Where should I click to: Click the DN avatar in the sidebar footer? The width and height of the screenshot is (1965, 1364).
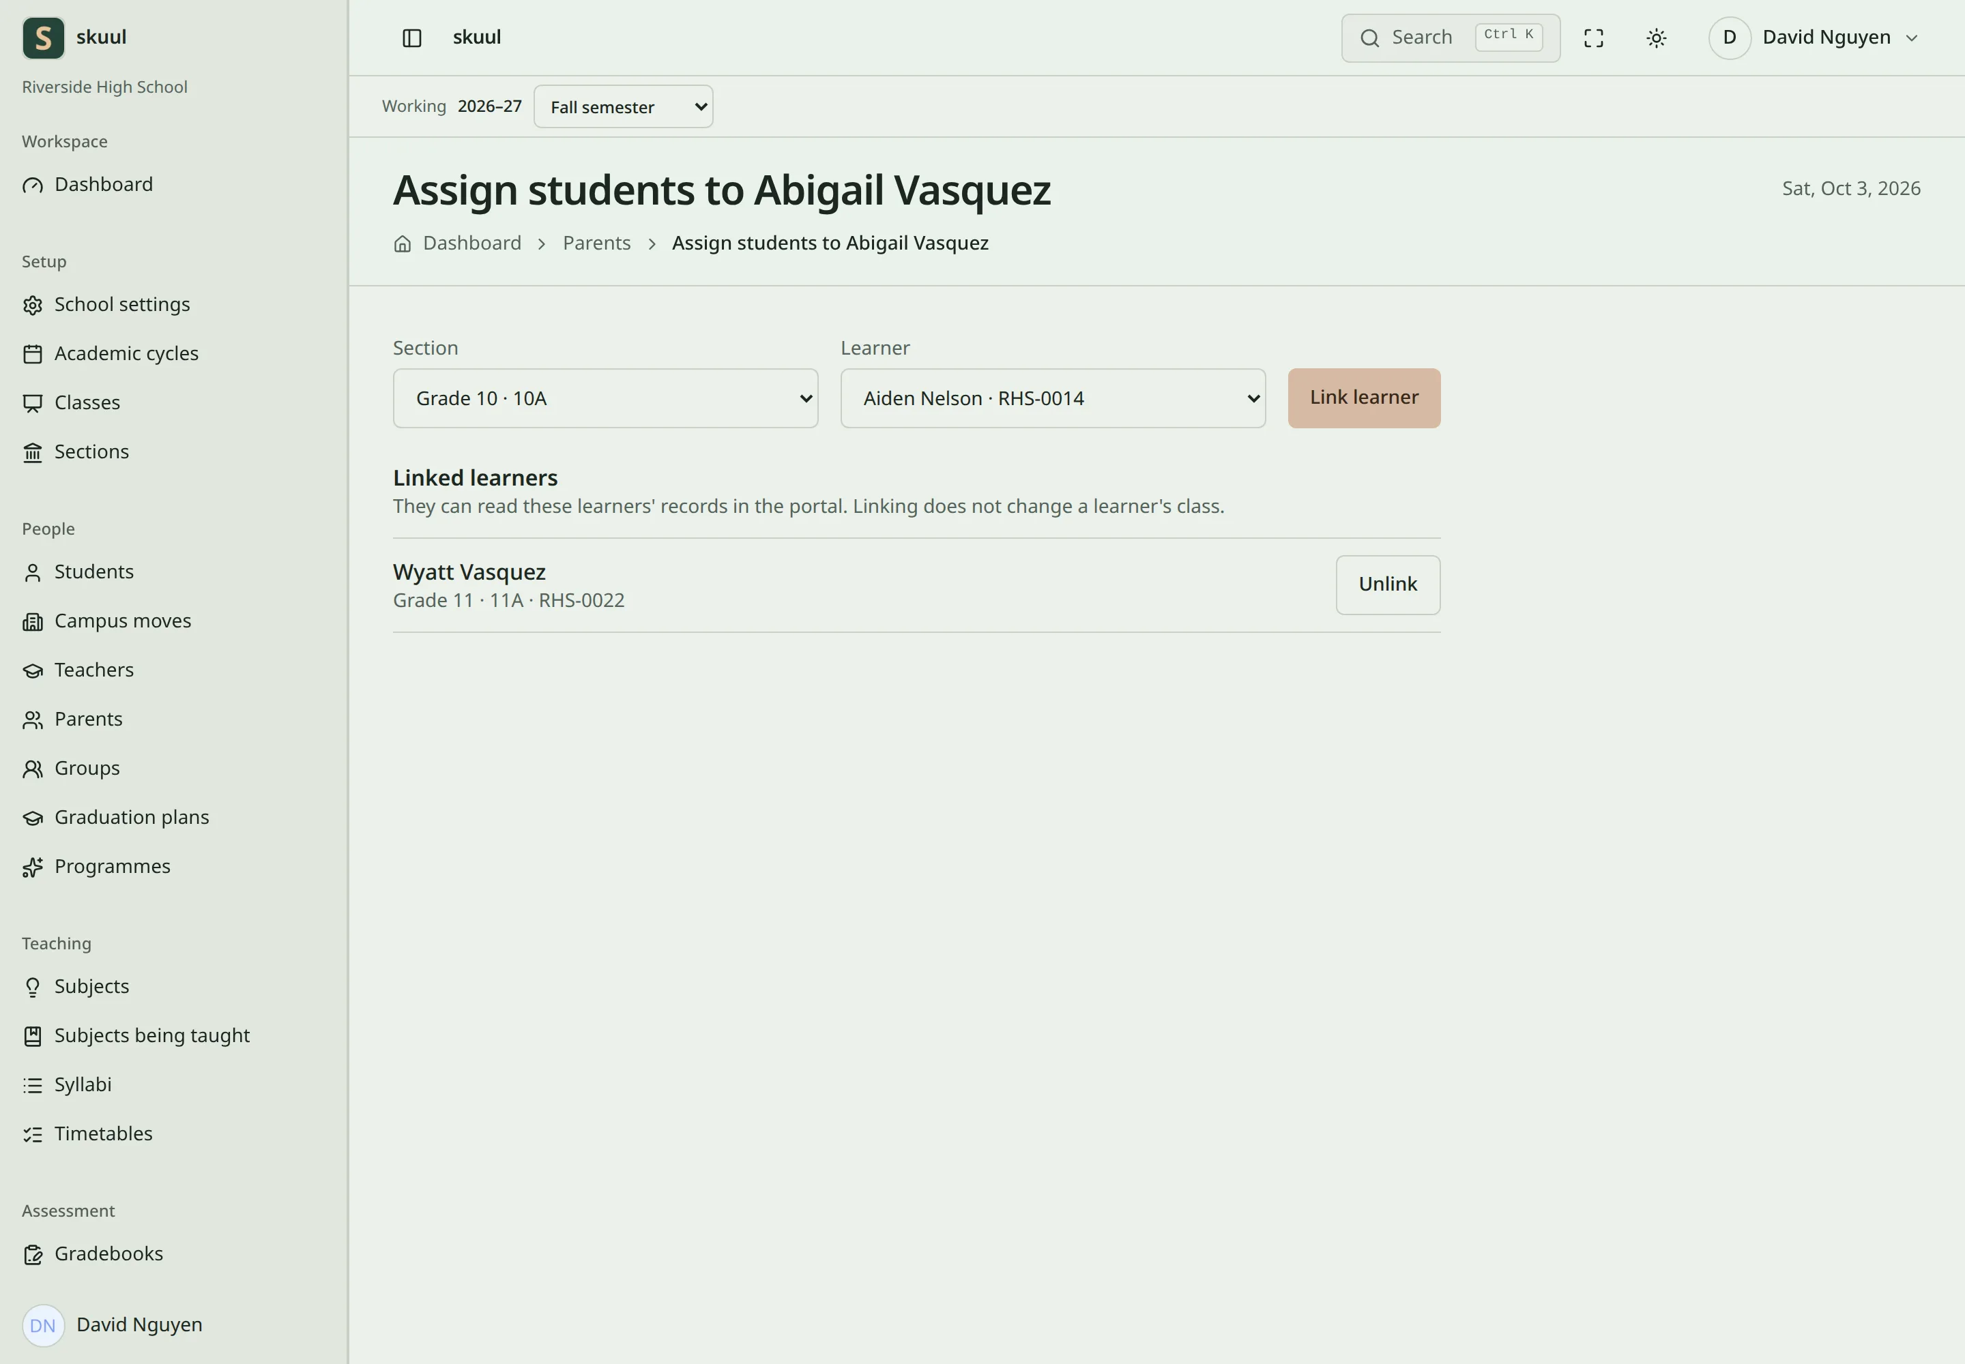pos(44,1326)
